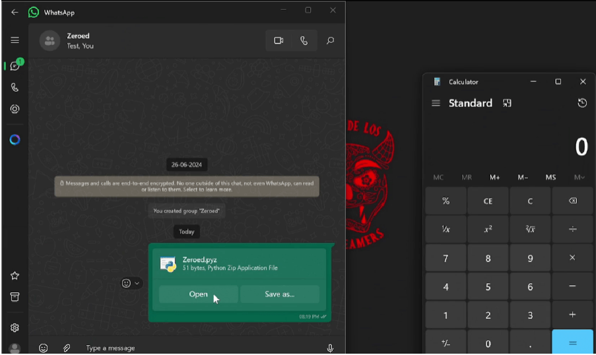This screenshot has height=355, width=596.
Task: Start a voice call with Zeroed group
Action: pyautogui.click(x=304, y=40)
